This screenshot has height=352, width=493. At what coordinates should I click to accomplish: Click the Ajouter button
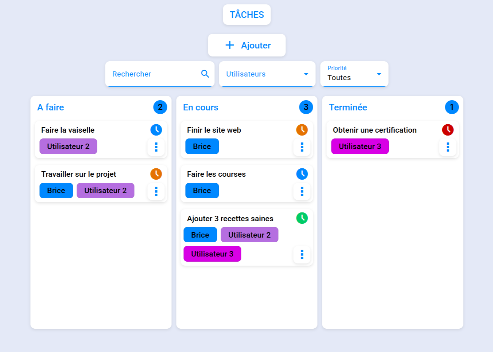coord(247,45)
